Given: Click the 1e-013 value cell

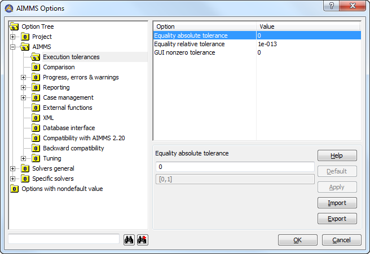Looking at the screenshot, I should pyautogui.click(x=267, y=44).
